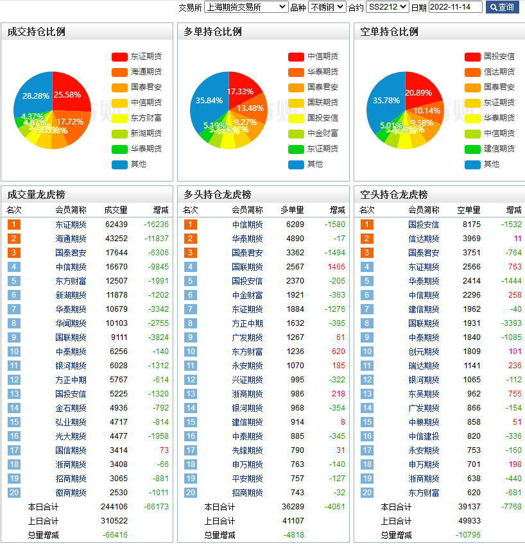Click the 35.84% blue pie slice

click(208, 101)
